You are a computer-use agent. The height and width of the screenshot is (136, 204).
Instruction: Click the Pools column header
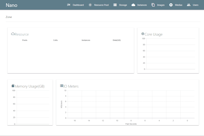pyautogui.click(x=25, y=40)
